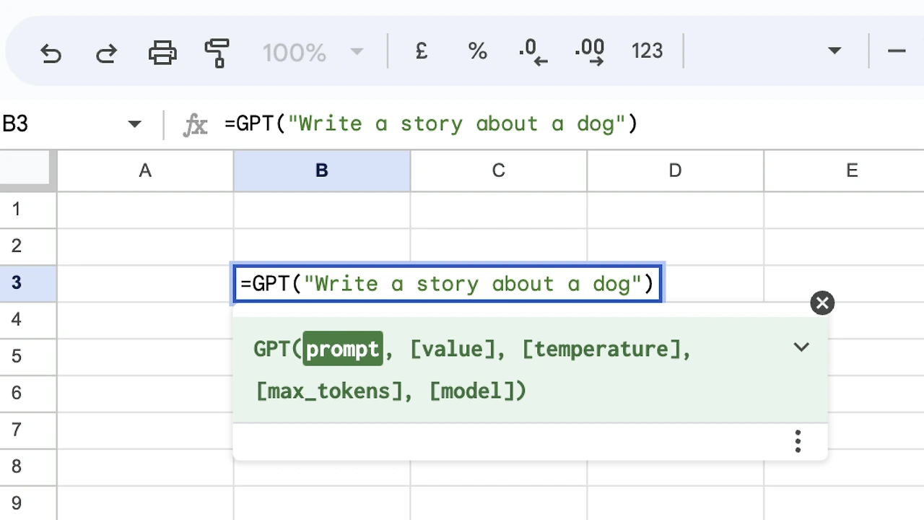Open the three-dot options in formula help
The width and height of the screenshot is (924, 520).
pyautogui.click(x=798, y=441)
